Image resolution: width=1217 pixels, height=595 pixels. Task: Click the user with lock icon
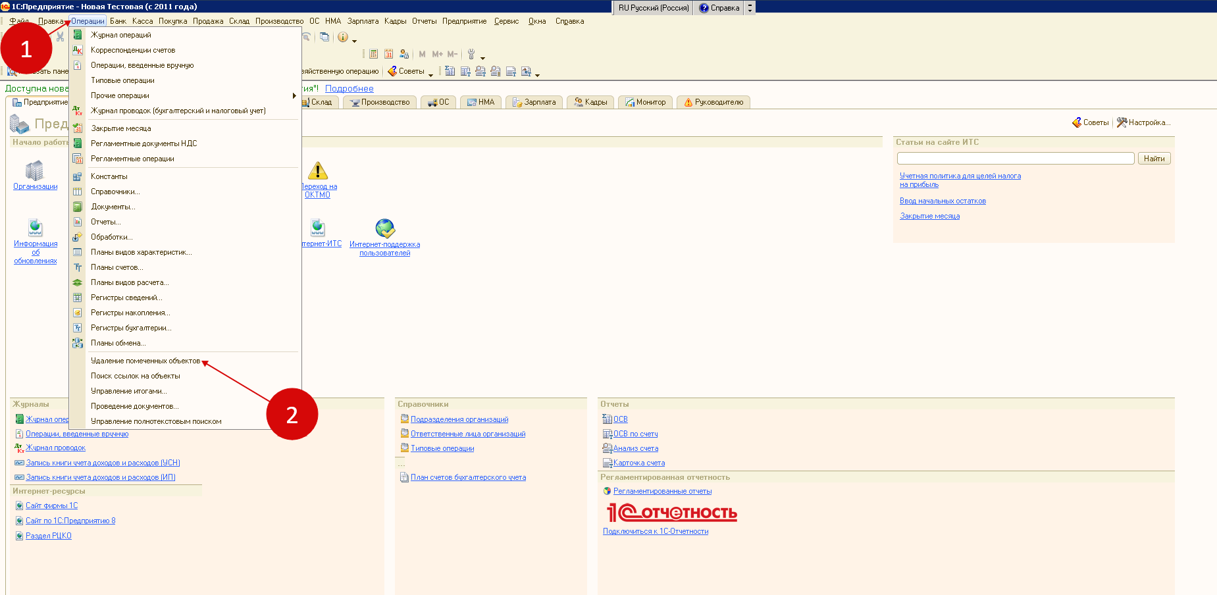[404, 54]
